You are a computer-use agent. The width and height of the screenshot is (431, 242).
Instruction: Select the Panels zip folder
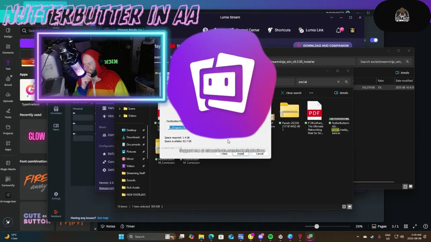(x=290, y=117)
